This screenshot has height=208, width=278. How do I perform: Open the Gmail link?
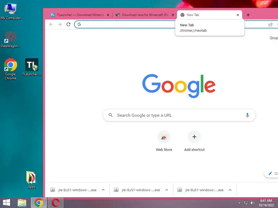(x=274, y=38)
